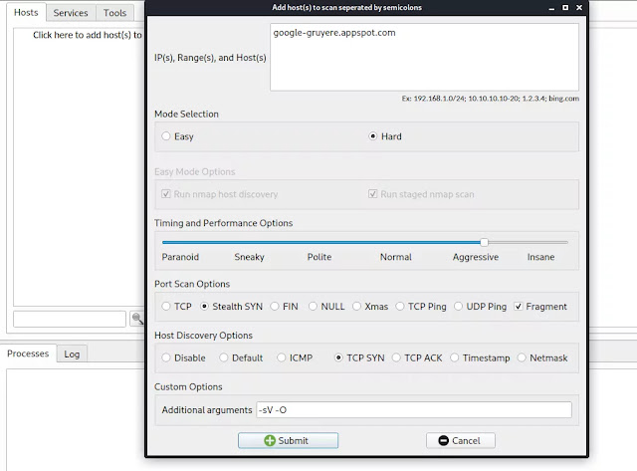Click the search magnifier icon in main window

tap(137, 319)
